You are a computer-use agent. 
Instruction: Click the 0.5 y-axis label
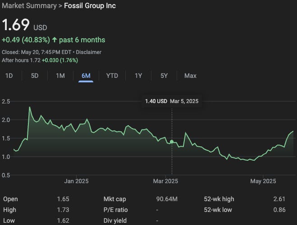6,175
